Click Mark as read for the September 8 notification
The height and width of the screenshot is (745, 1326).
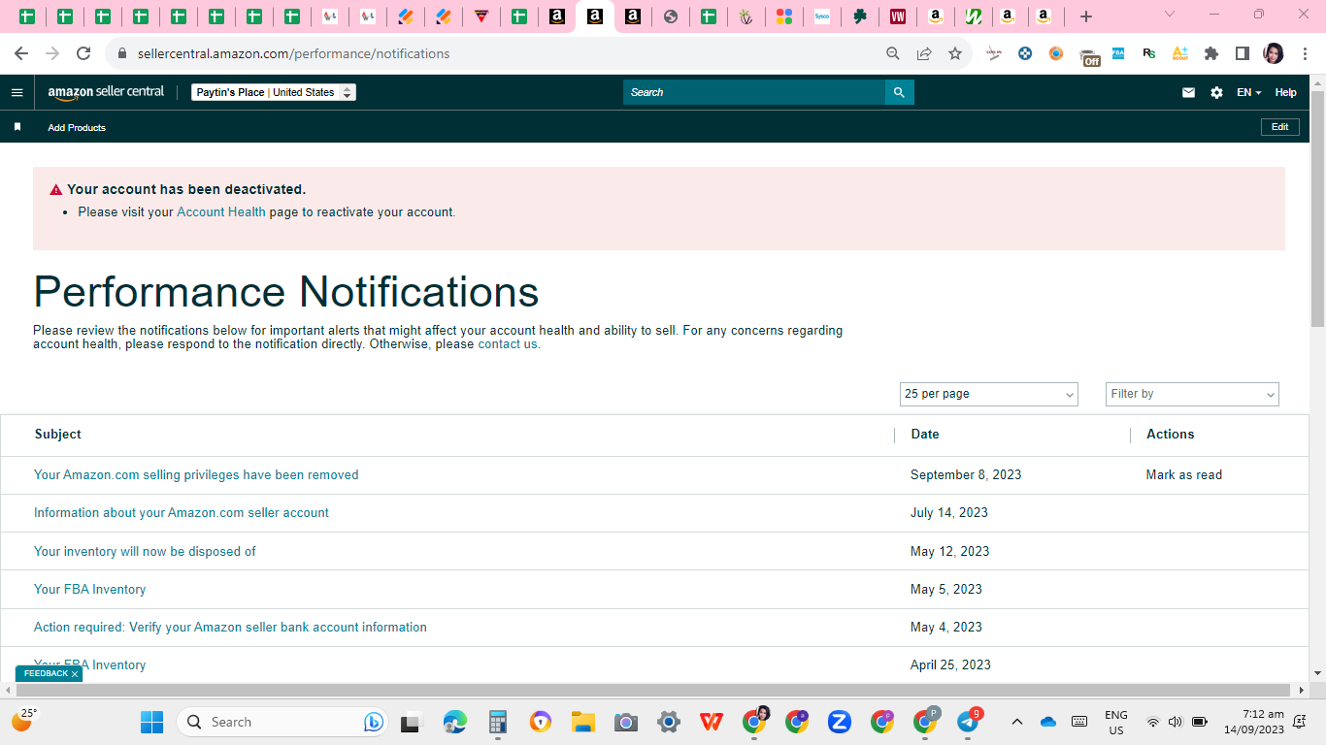point(1184,474)
